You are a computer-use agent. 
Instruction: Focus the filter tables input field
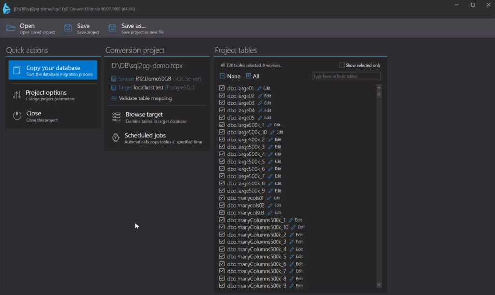pos(347,76)
